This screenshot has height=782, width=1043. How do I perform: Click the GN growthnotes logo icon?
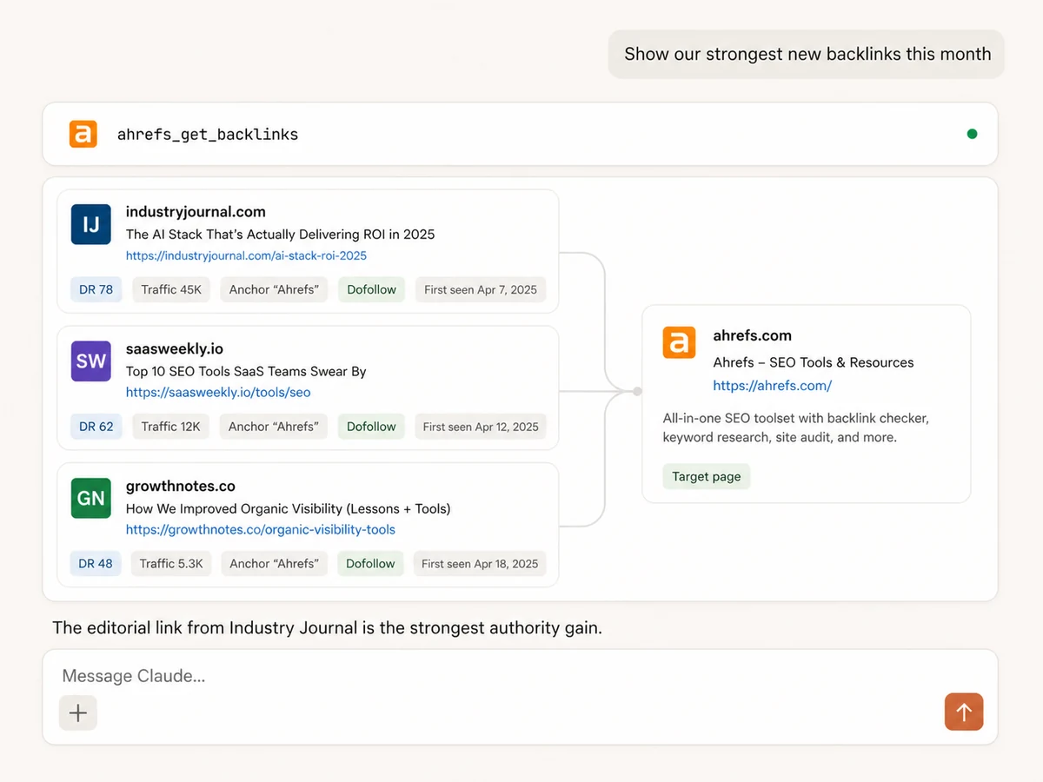tap(91, 499)
